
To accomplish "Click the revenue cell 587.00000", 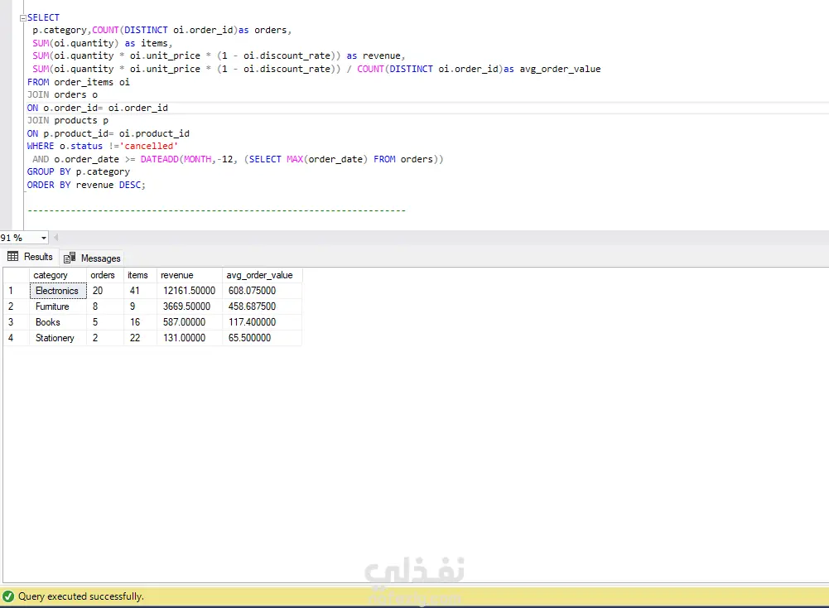I will coord(190,322).
